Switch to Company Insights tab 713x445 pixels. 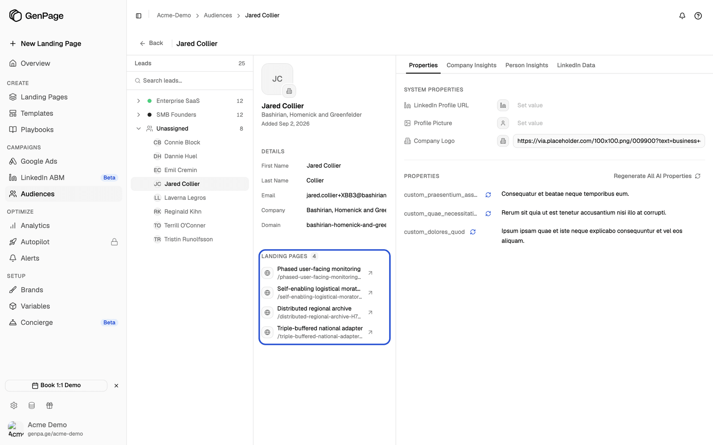coord(471,65)
